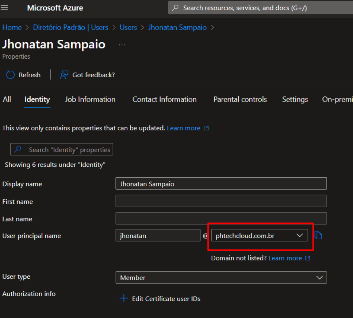353x318 pixels.
Task: Click the Authorization info label
Action: pyautogui.click(x=29, y=294)
